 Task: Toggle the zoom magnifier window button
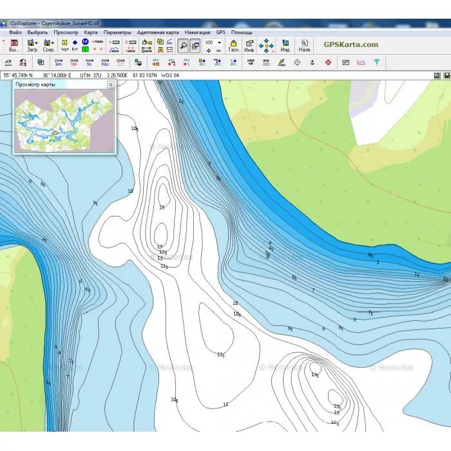(183, 46)
